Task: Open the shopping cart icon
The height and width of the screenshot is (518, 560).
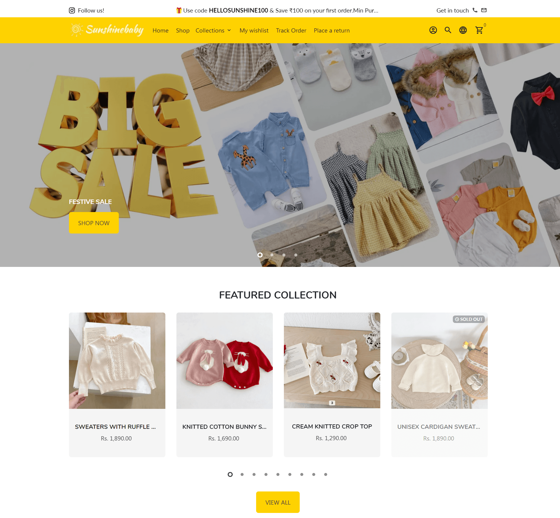Action: point(479,30)
